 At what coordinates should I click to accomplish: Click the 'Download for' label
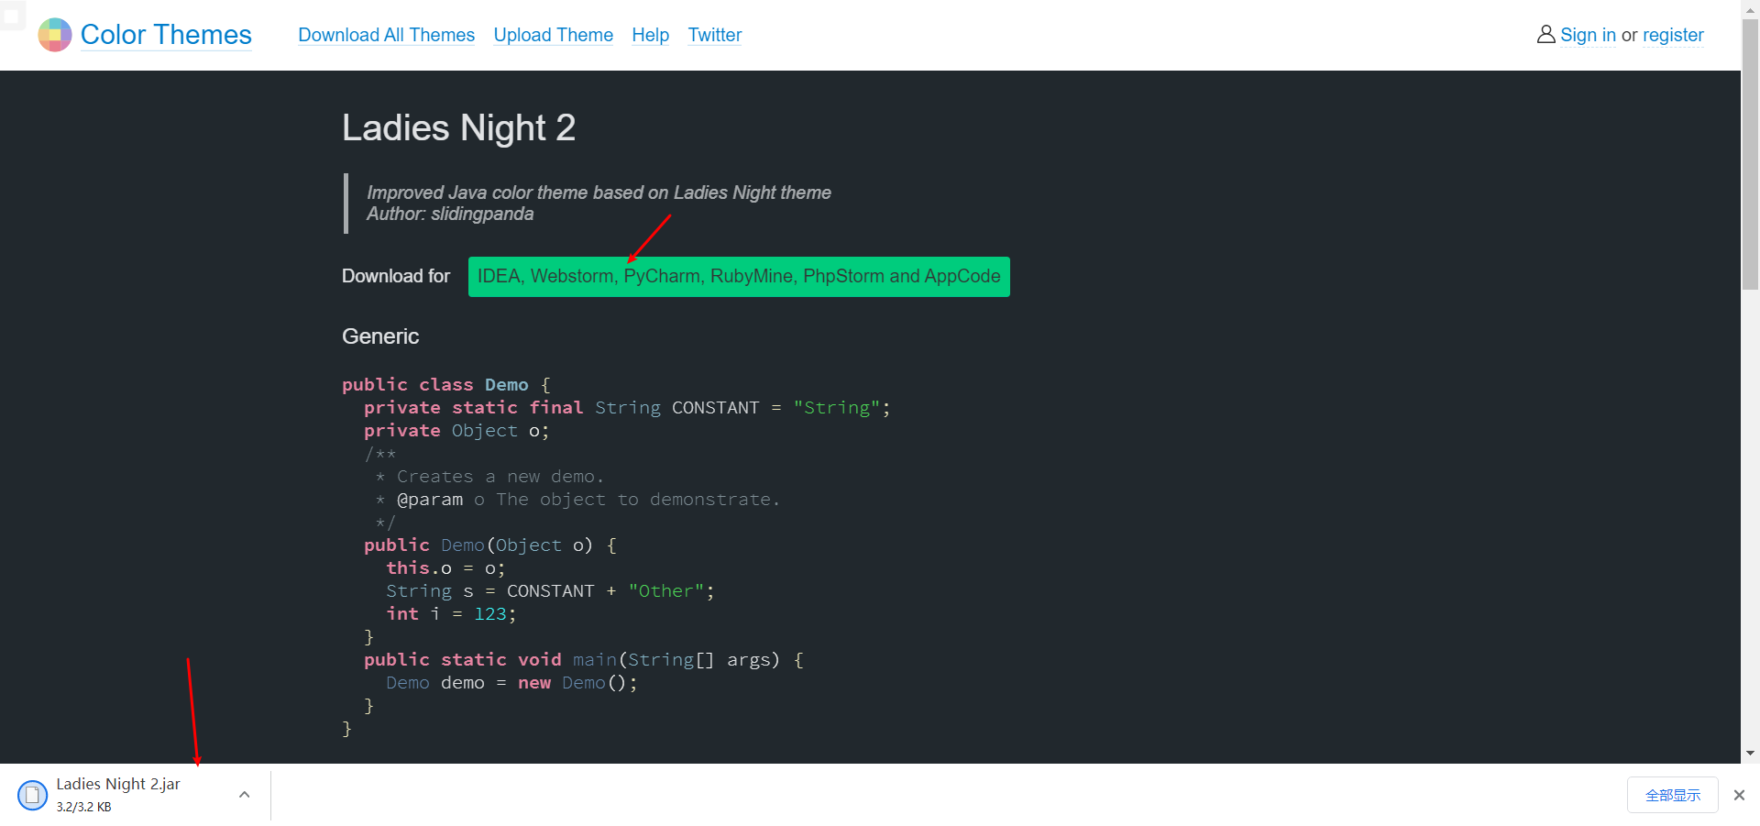point(396,277)
